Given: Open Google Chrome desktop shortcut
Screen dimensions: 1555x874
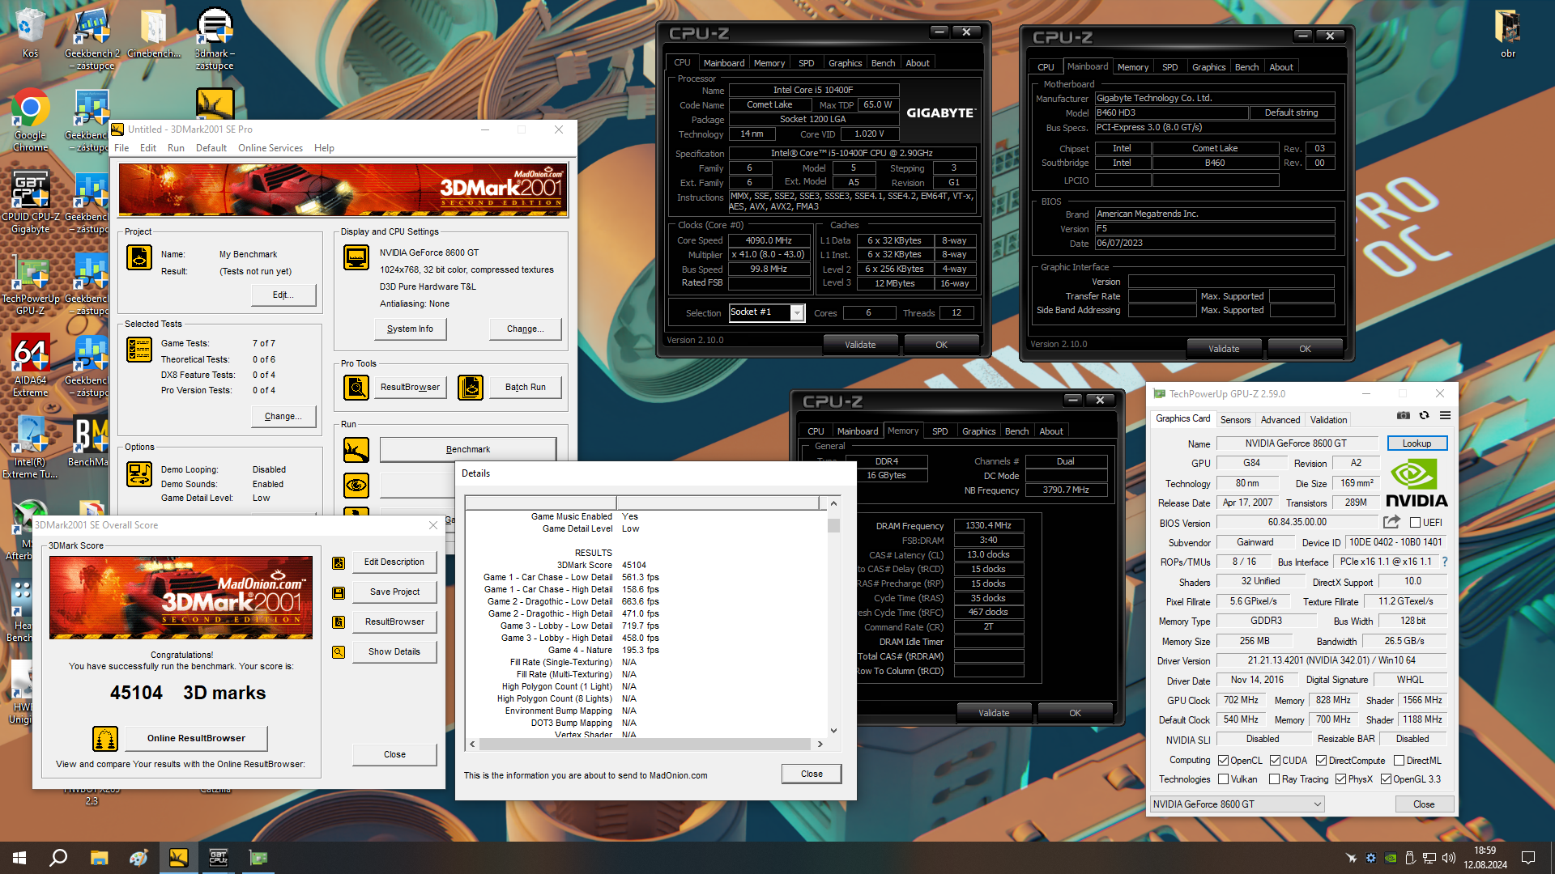Looking at the screenshot, I should pyautogui.click(x=30, y=120).
